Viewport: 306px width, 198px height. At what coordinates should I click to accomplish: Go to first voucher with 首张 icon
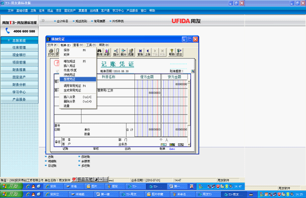tap(140, 52)
